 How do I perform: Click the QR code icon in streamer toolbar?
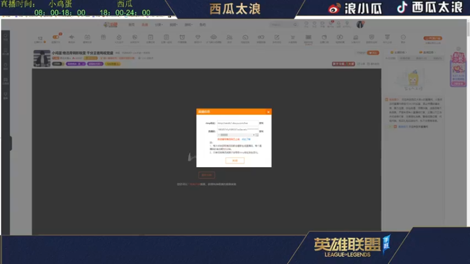308,38
